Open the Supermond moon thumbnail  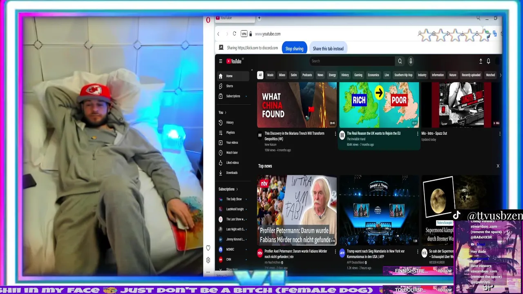click(x=461, y=210)
